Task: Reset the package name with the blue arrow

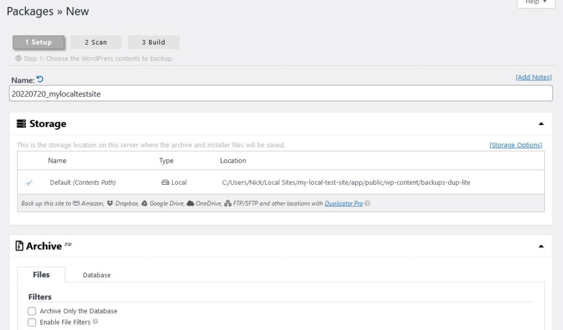Action: 40,79
